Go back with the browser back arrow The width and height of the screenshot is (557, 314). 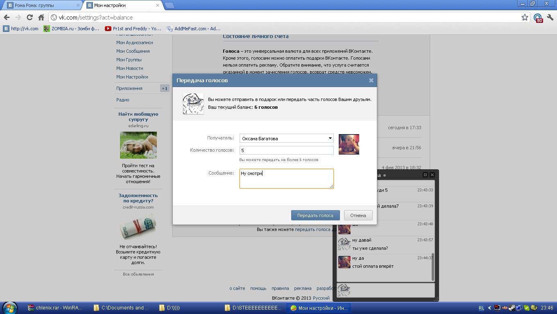pyautogui.click(x=7, y=18)
